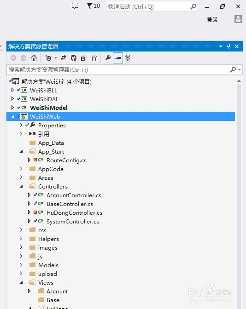Click the Collapse All icon
This screenshot has width=246, height=309.
[x=84, y=58]
